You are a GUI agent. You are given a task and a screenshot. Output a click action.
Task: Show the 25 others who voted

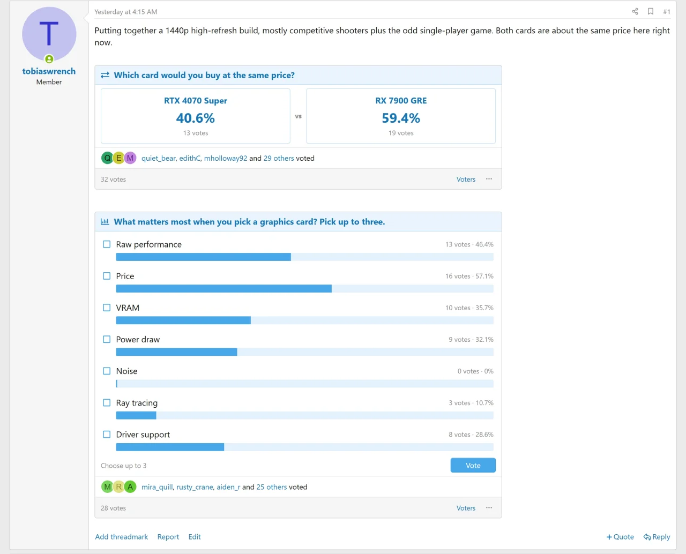tap(272, 487)
